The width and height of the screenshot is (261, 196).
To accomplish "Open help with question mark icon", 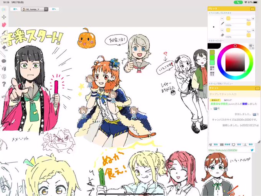I will point(4,84).
